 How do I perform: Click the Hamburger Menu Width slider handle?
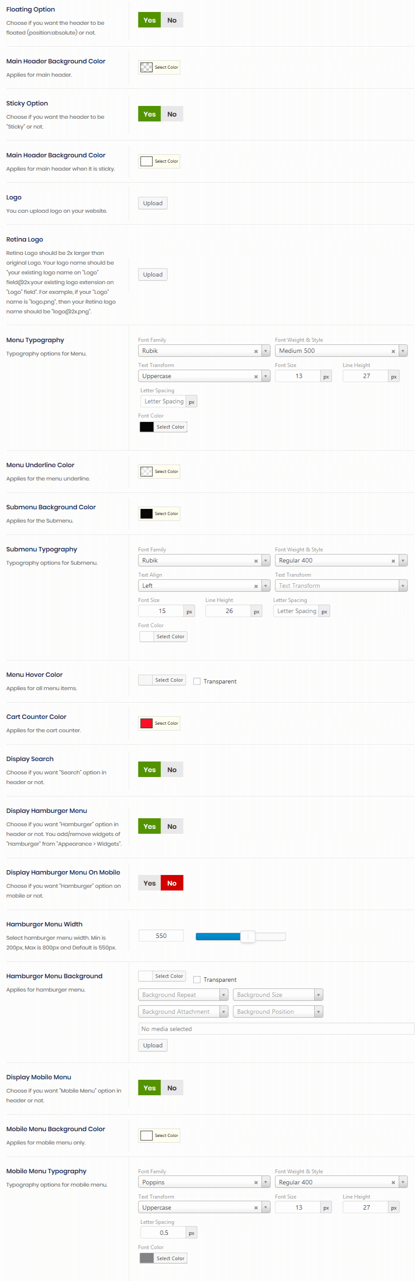point(248,937)
